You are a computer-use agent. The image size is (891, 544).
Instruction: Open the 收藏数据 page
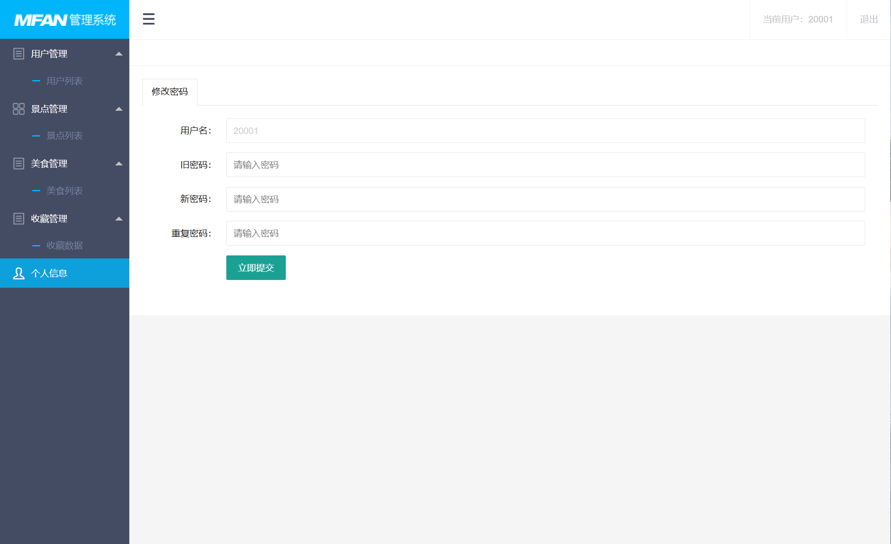pyautogui.click(x=65, y=245)
